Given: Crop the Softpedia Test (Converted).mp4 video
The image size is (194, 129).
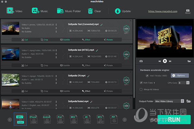Looking at the screenshot, I should coord(44,40).
